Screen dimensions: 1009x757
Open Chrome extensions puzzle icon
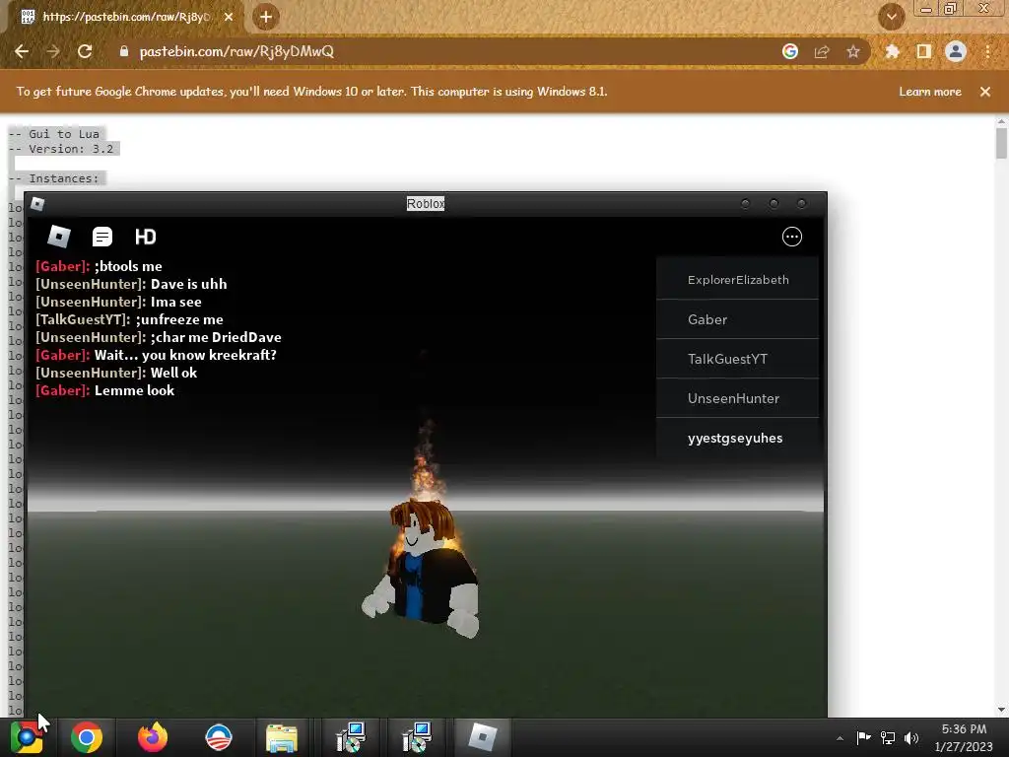click(x=892, y=51)
